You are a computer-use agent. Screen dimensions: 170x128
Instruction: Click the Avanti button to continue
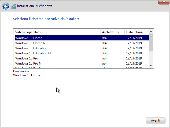pyautogui.click(x=156, y=121)
